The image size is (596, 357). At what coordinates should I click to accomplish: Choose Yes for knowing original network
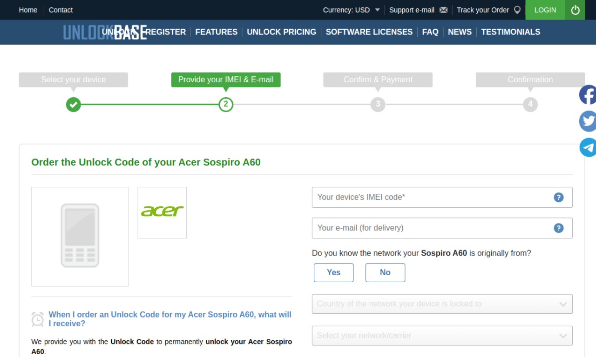pos(333,272)
